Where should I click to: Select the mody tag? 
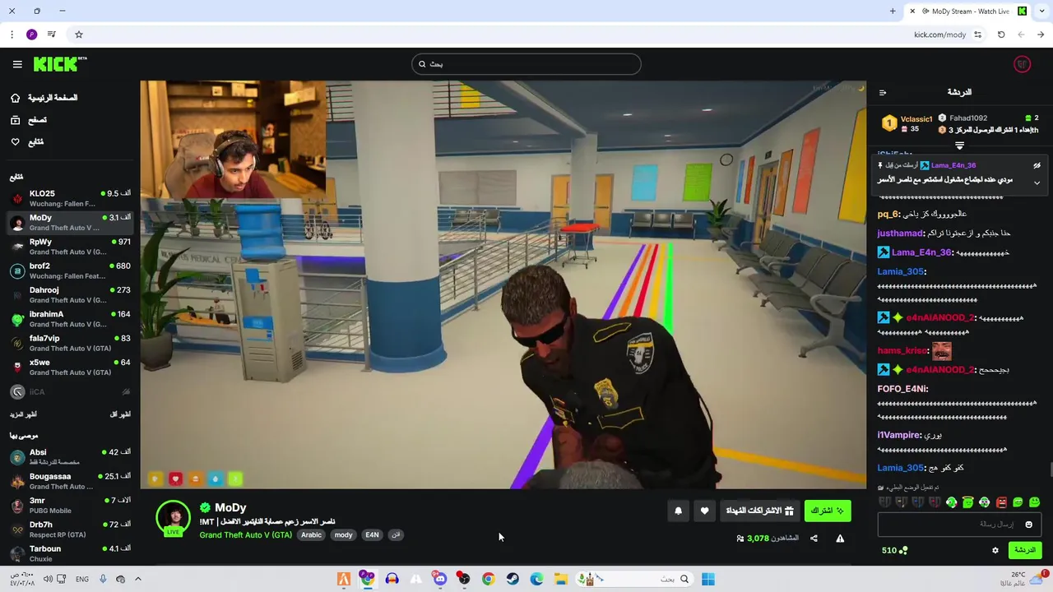(343, 535)
